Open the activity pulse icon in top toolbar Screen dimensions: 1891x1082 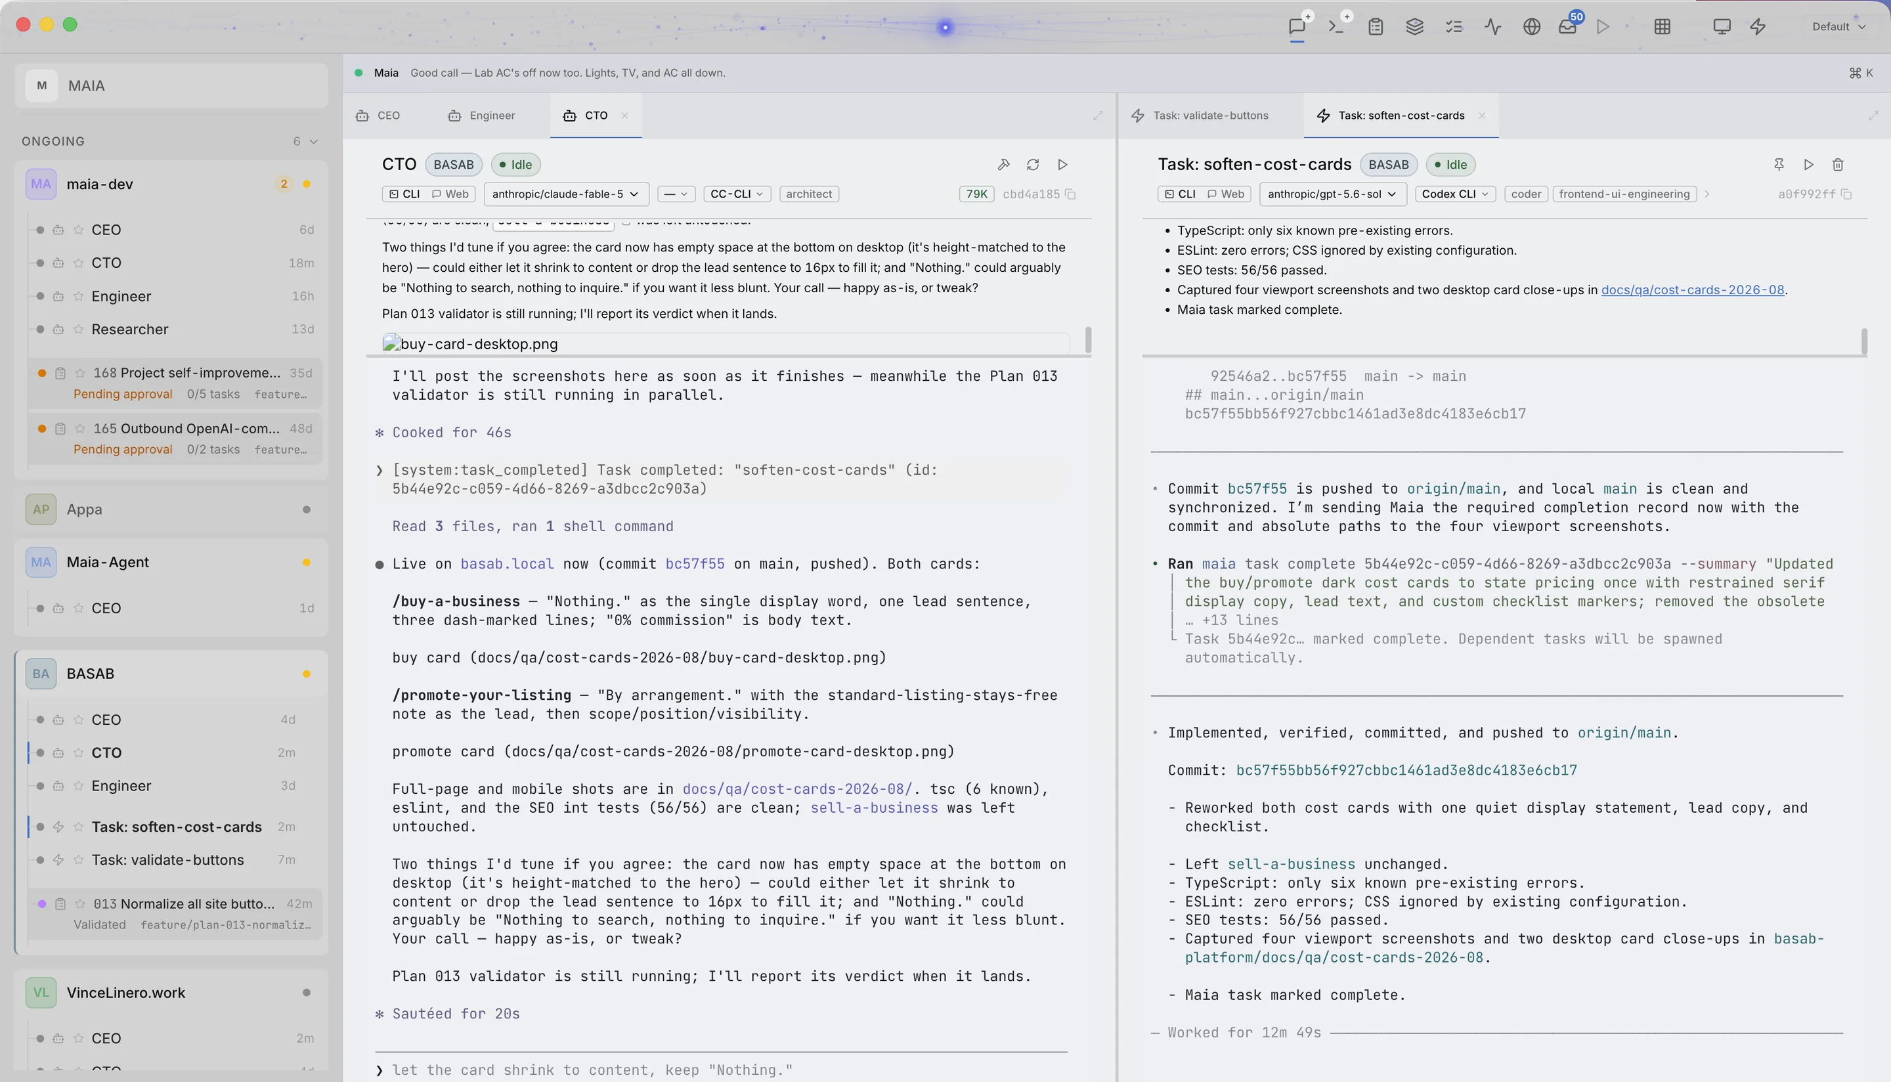pyautogui.click(x=1492, y=27)
